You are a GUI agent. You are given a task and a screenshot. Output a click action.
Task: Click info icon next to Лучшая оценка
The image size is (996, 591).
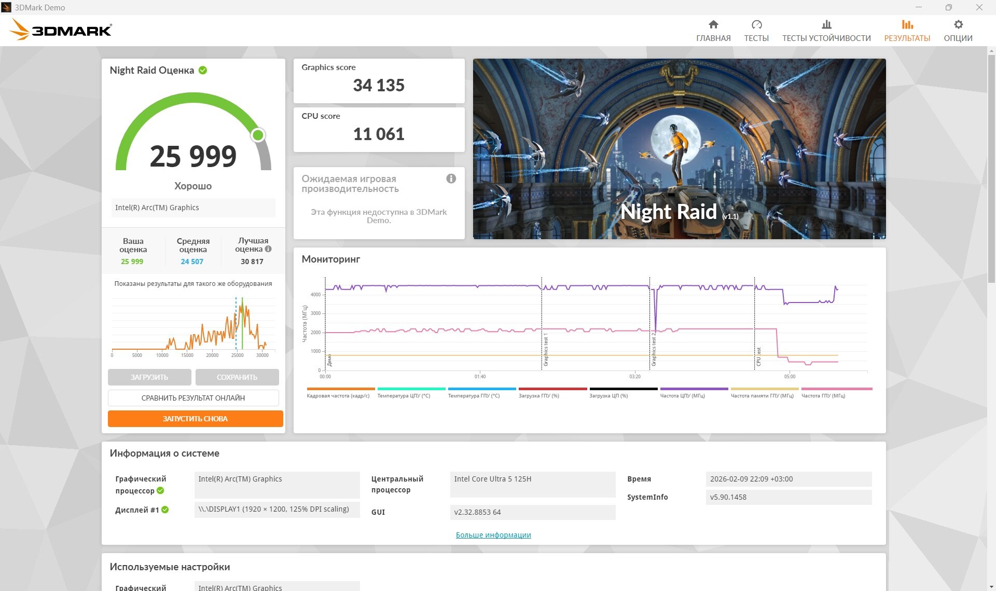(268, 249)
